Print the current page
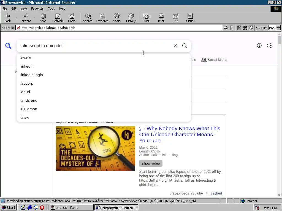 click(x=161, y=18)
